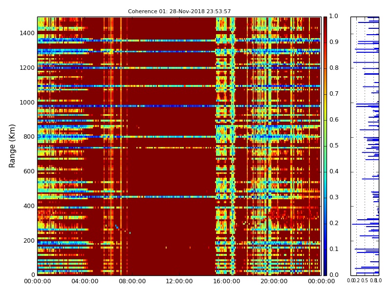Click the colorbar label 0.6

pyautogui.click(x=334, y=120)
